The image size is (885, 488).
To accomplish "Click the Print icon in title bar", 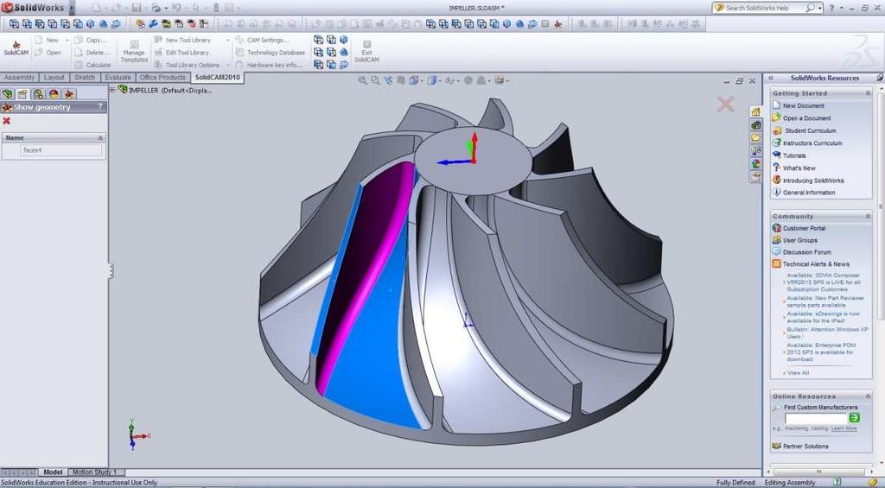I will point(156,8).
